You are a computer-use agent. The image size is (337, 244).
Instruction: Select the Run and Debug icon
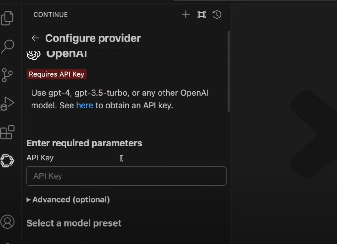7,103
